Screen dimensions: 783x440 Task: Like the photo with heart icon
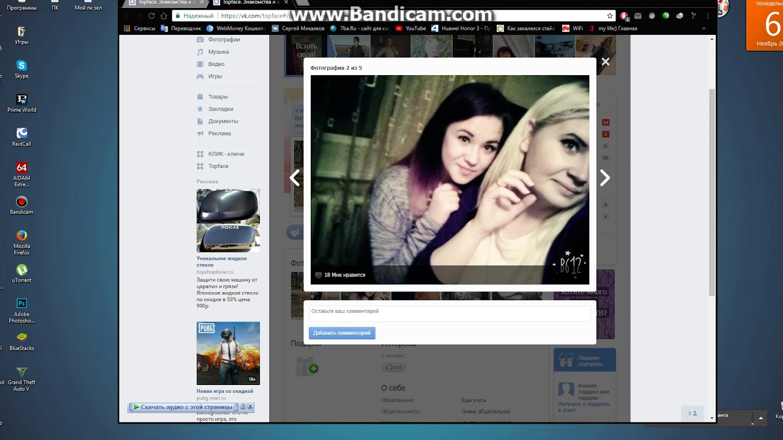[x=319, y=275]
